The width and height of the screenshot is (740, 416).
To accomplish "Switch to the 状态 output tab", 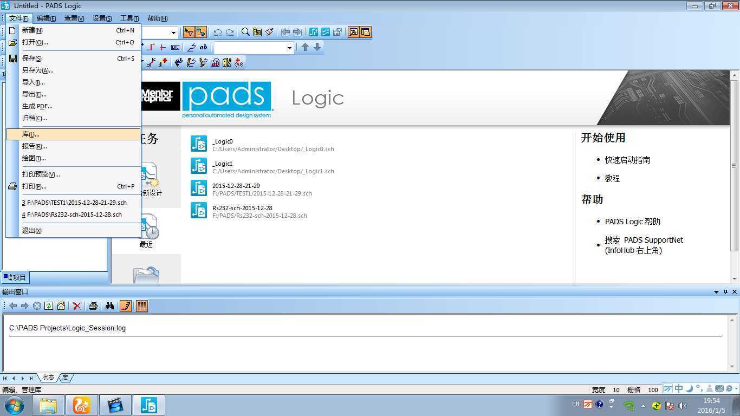I will (x=48, y=378).
